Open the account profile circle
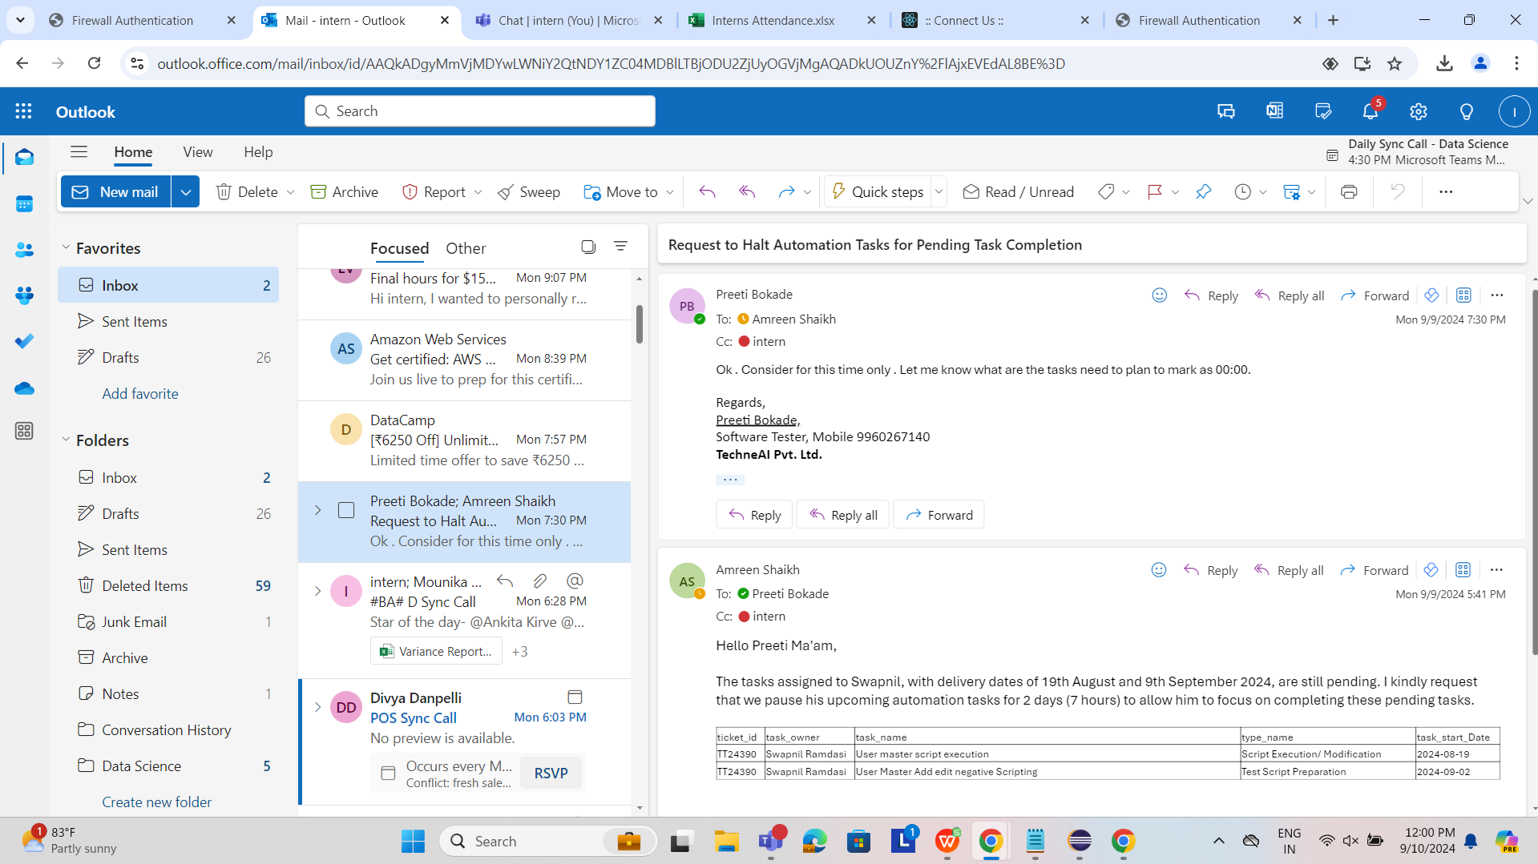Screen dimensions: 1538x864 [1514, 111]
